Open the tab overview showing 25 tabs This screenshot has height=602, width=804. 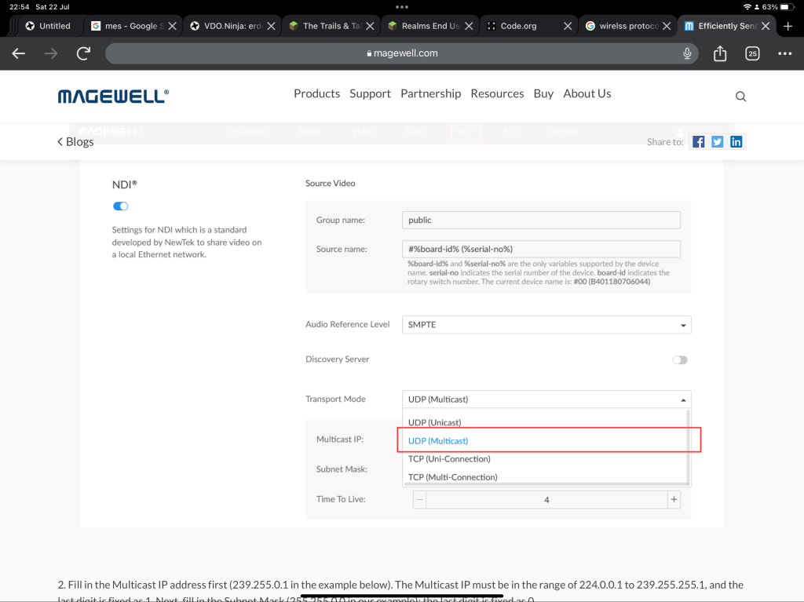752,53
